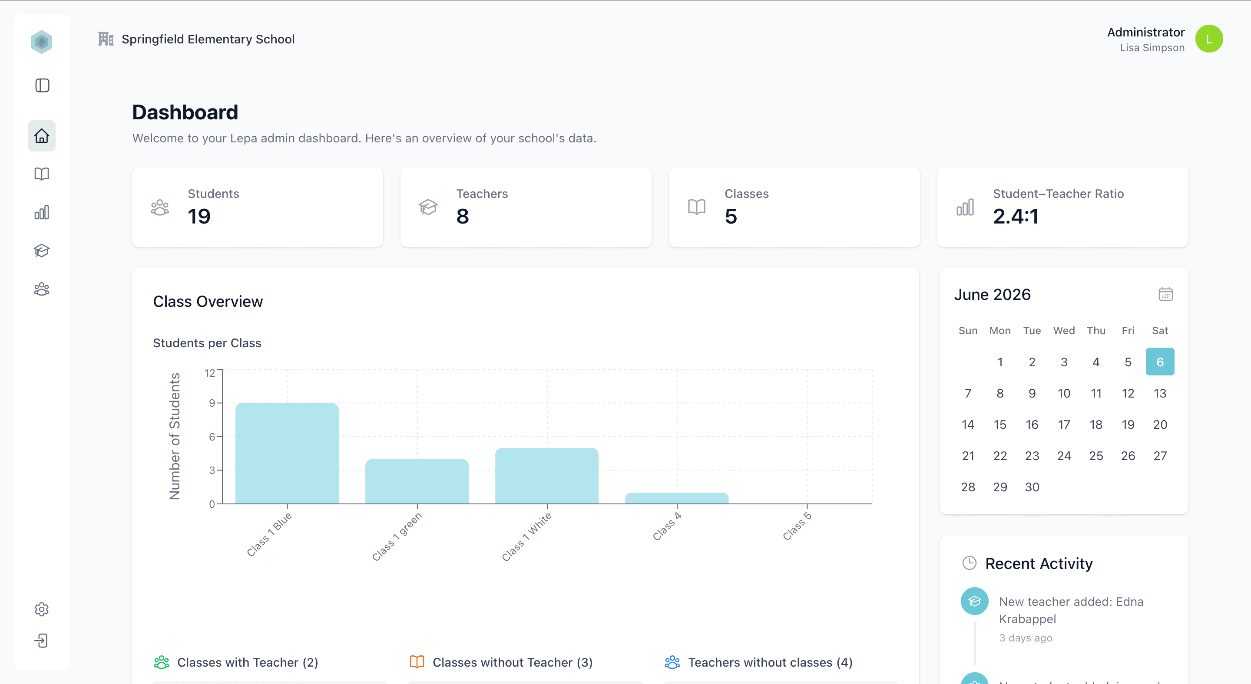
Task: Click the Sat weekday header
Action: (x=1160, y=331)
